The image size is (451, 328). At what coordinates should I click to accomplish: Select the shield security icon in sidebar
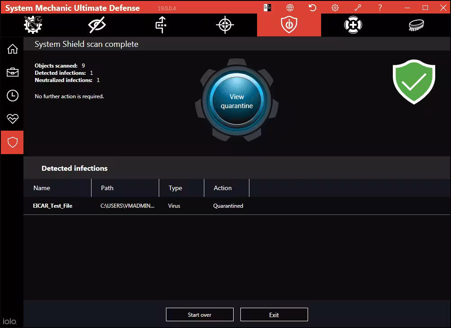pos(12,142)
